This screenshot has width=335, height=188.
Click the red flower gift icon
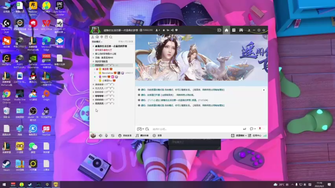260,129
